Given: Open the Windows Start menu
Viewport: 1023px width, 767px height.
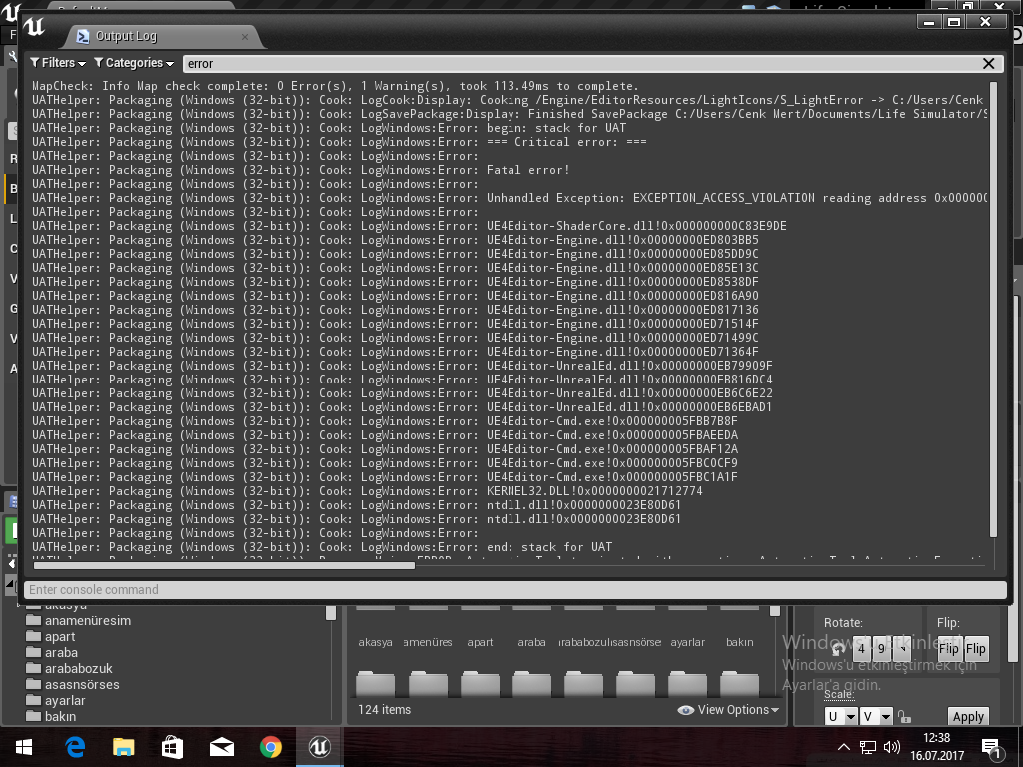Looking at the screenshot, I should tap(24, 747).
